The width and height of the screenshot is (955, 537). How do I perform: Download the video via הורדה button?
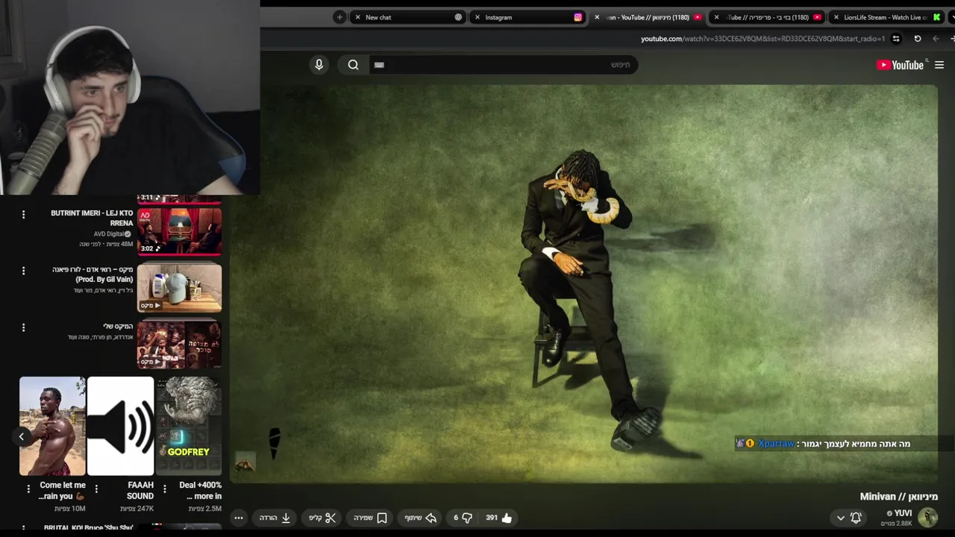coord(275,518)
